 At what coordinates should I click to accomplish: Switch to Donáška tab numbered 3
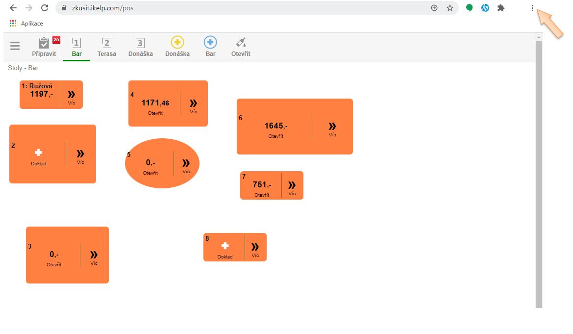coord(140,47)
